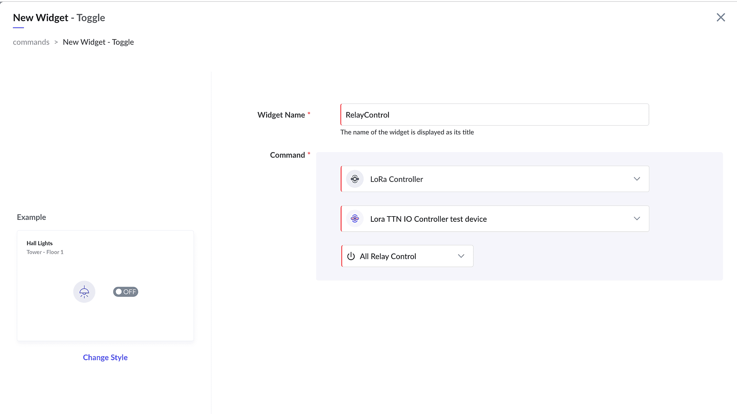Click the hanging lamp icon in example
Viewport: 737px width, 414px height.
[x=84, y=292]
